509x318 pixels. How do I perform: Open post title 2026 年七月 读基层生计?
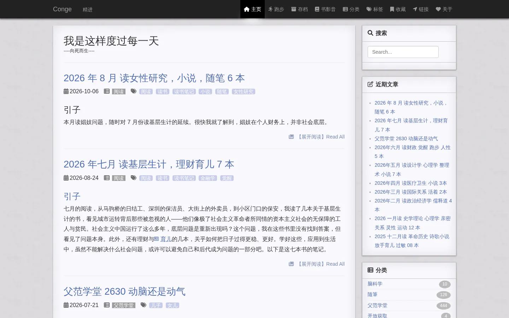click(149, 164)
